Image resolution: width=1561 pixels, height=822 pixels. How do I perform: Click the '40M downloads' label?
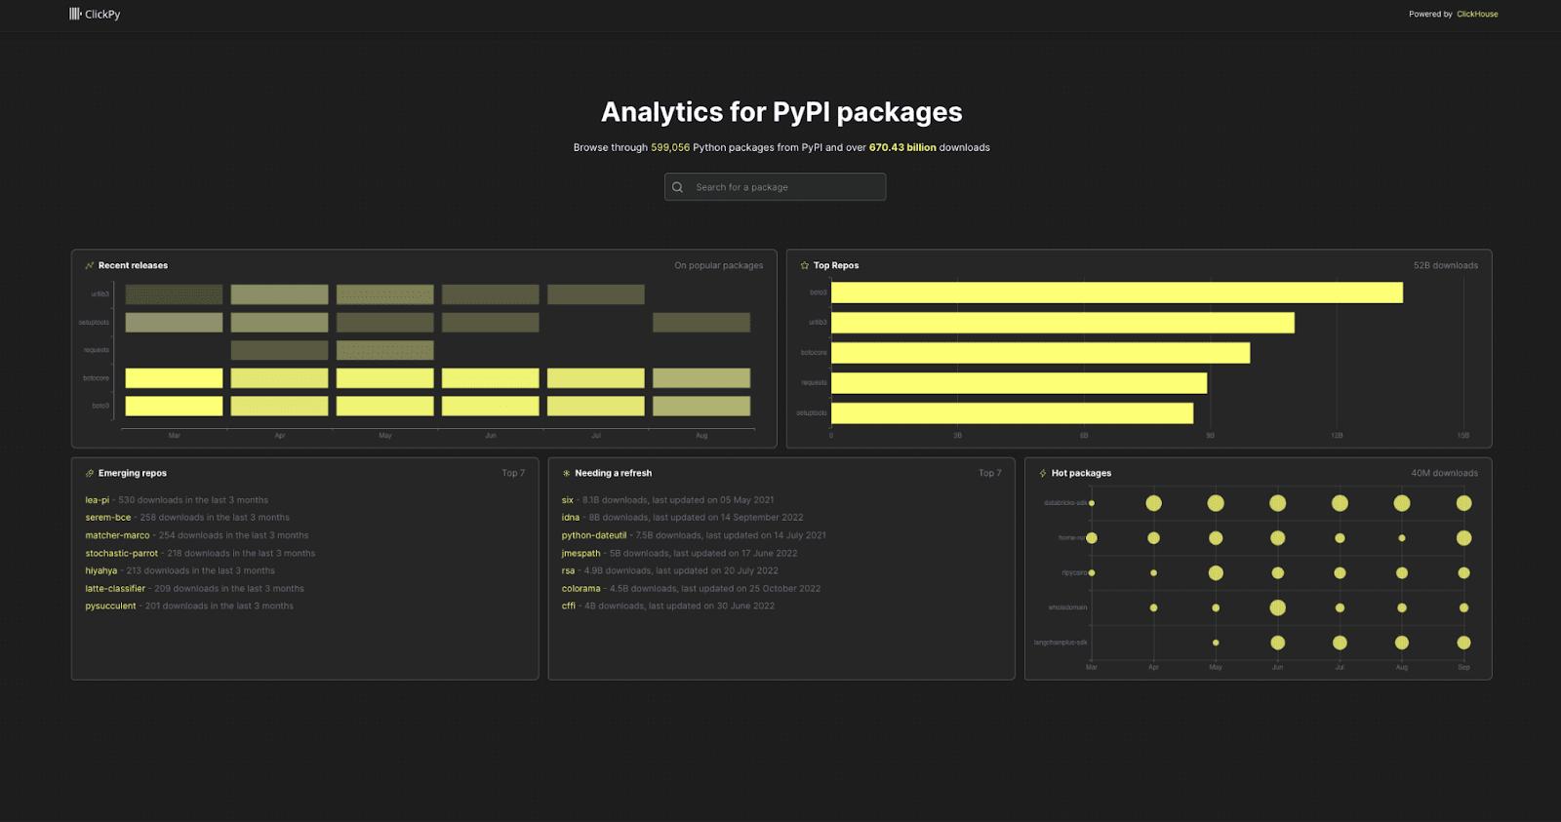[1444, 473]
